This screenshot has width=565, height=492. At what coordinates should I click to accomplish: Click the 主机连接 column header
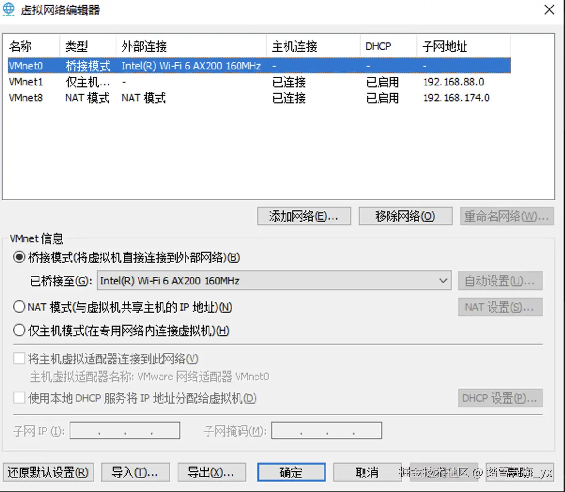[313, 46]
